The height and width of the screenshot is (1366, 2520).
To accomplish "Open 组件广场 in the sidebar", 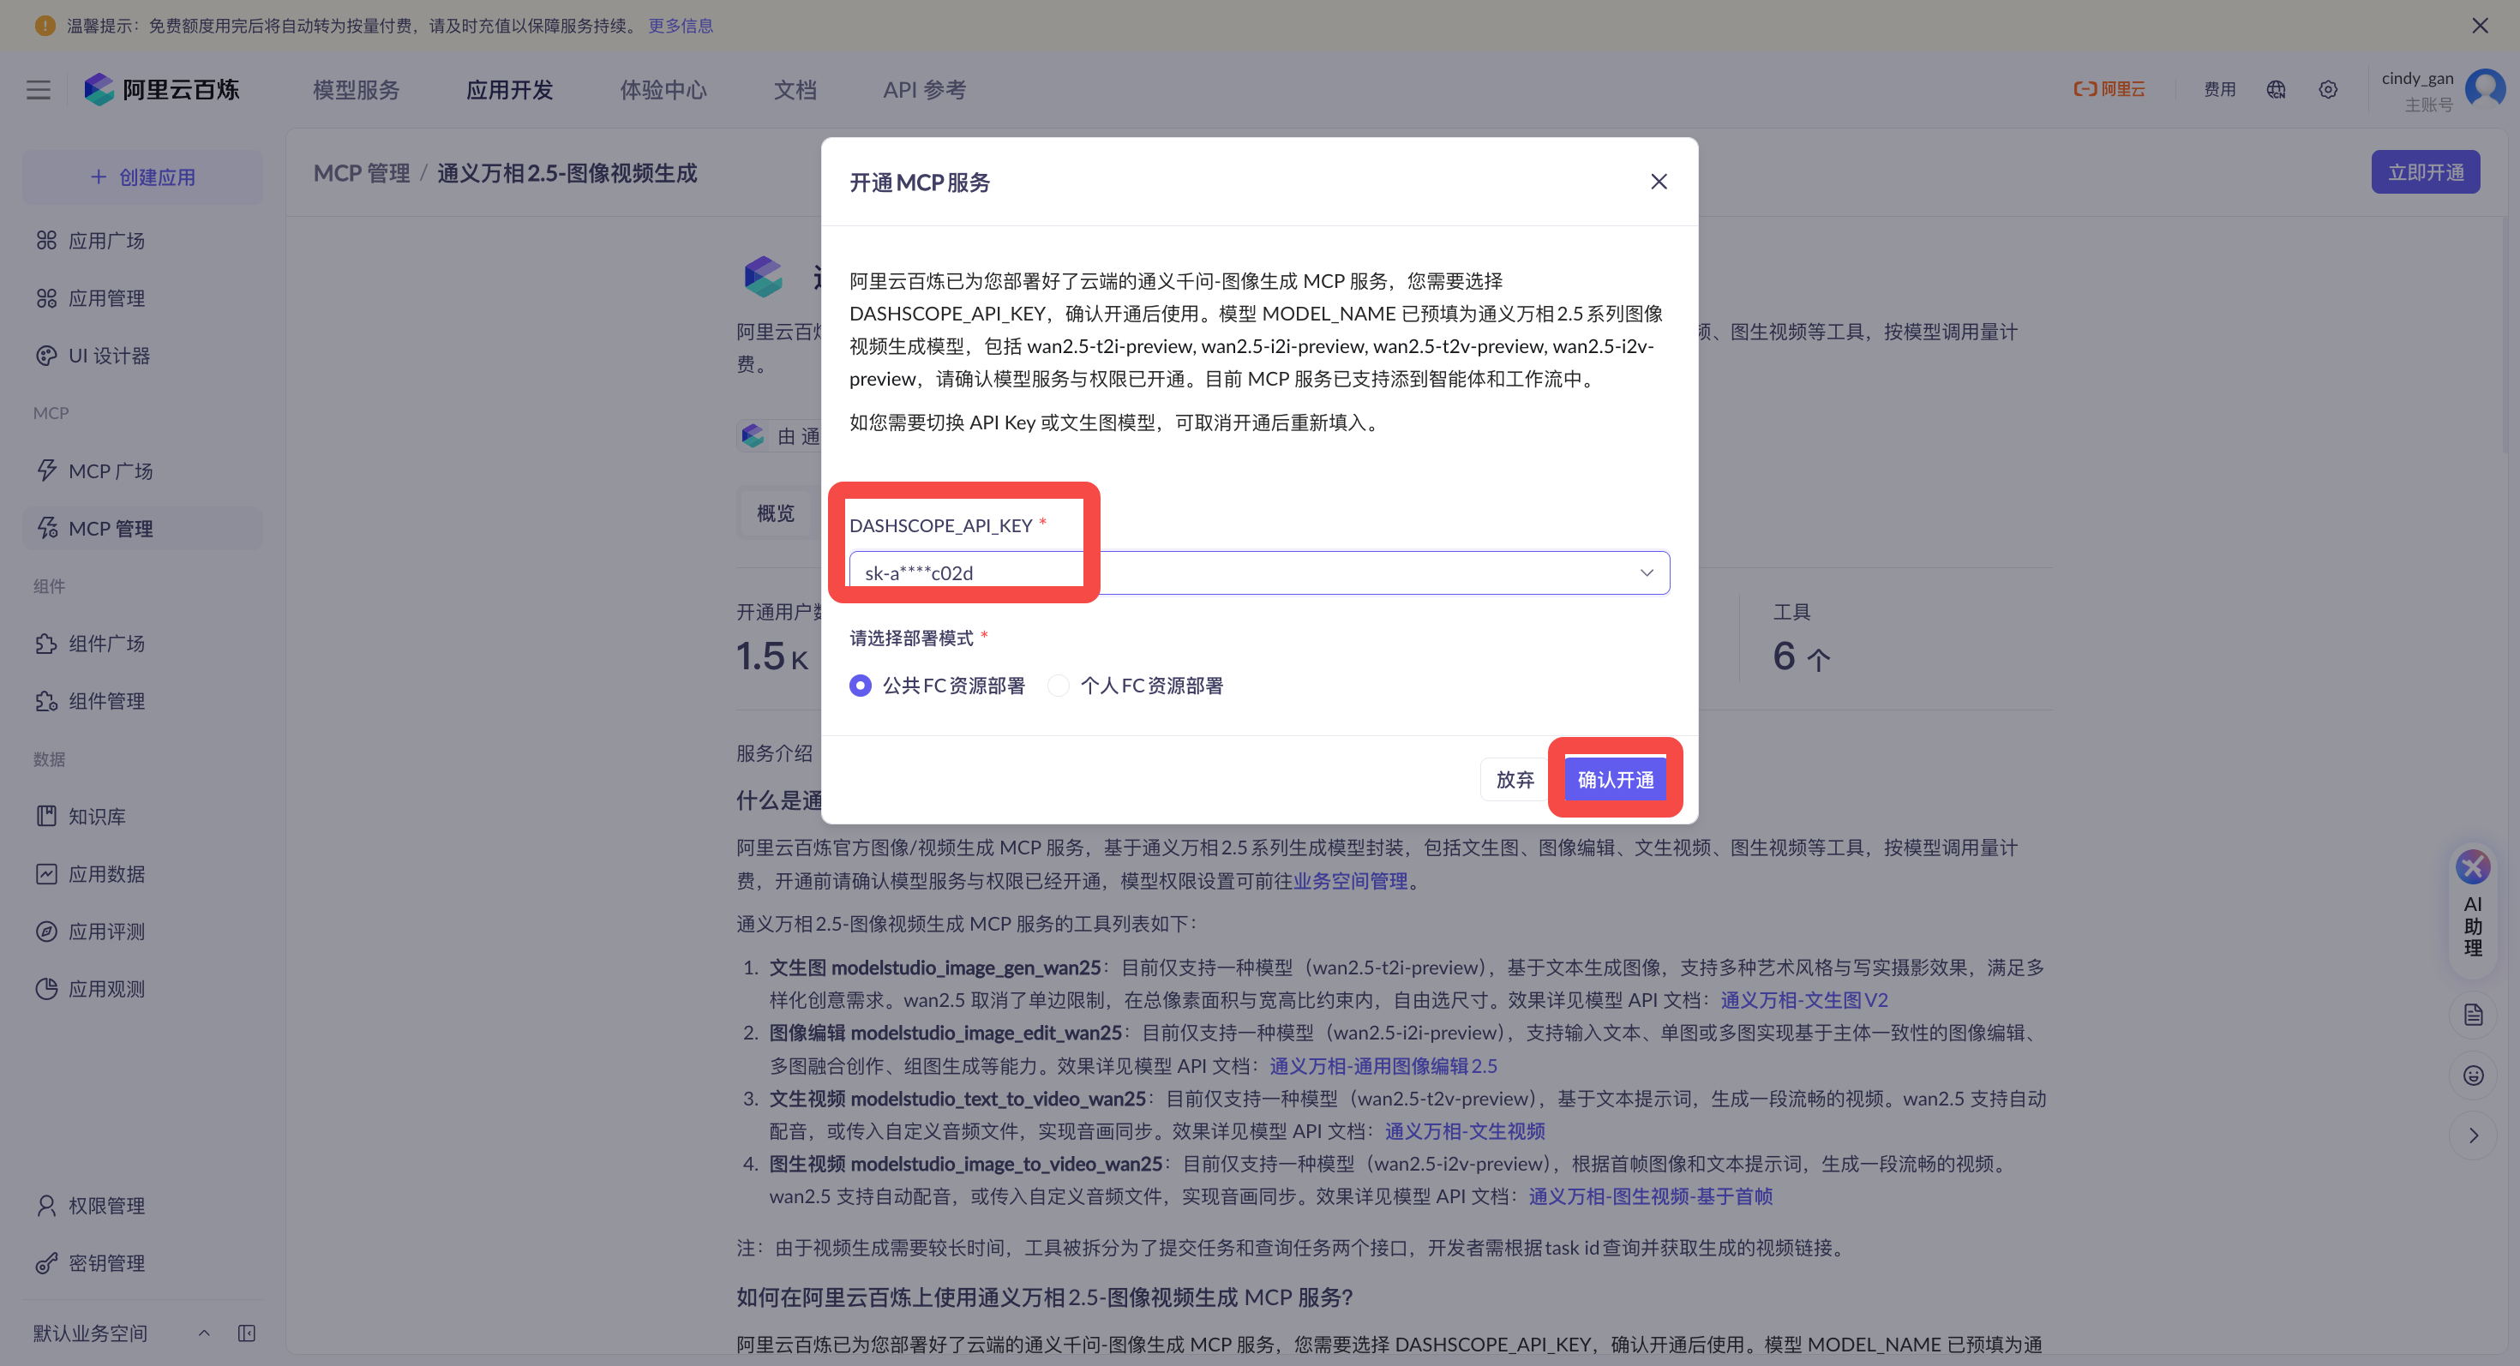I will pyautogui.click(x=141, y=644).
